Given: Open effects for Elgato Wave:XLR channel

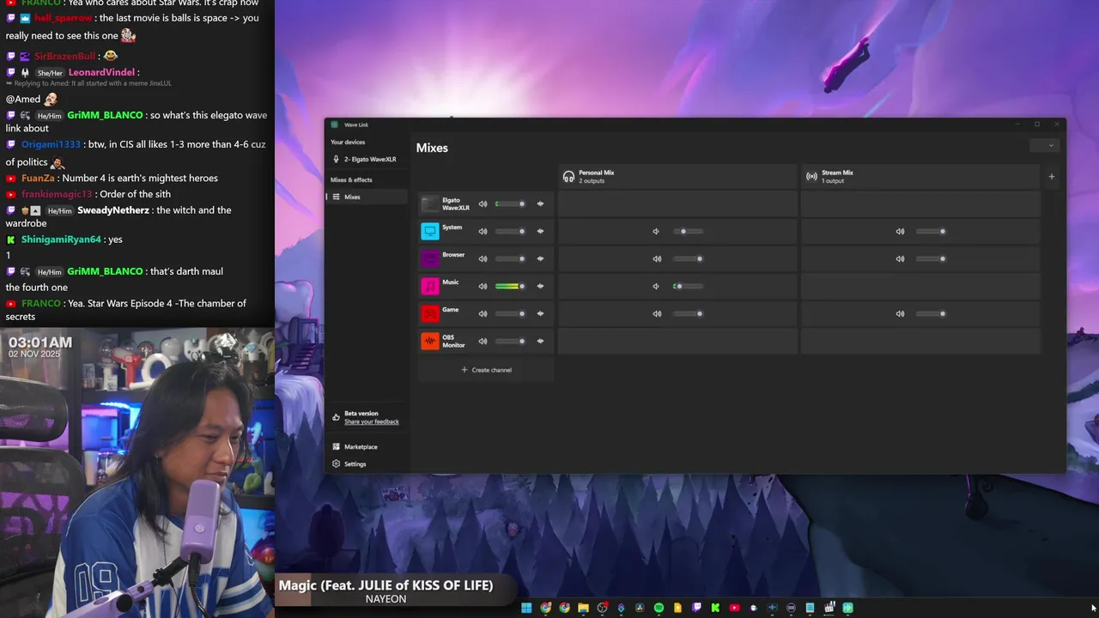Looking at the screenshot, I should point(540,204).
